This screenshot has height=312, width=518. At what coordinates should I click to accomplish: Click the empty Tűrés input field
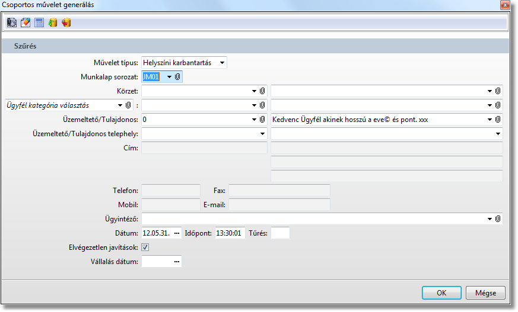point(280,233)
